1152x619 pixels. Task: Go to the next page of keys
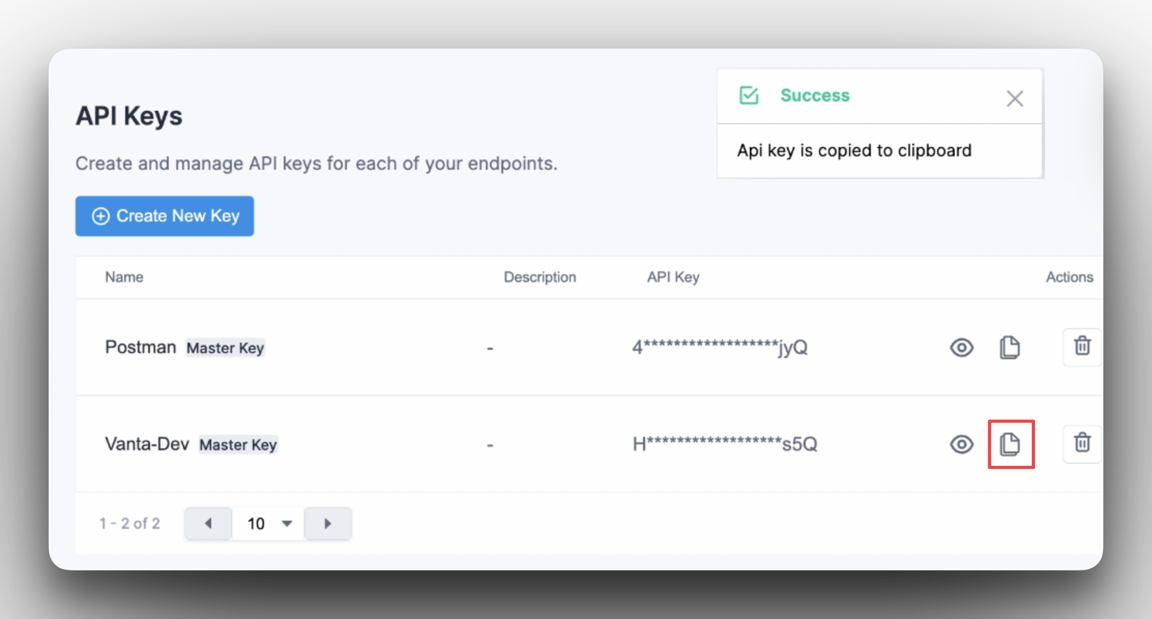pyautogui.click(x=328, y=523)
